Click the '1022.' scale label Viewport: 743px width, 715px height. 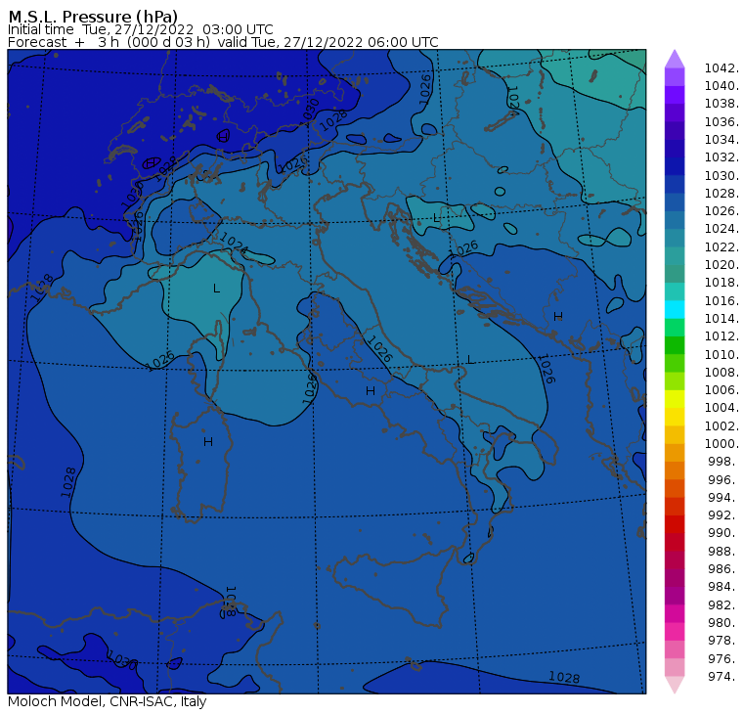(x=721, y=247)
